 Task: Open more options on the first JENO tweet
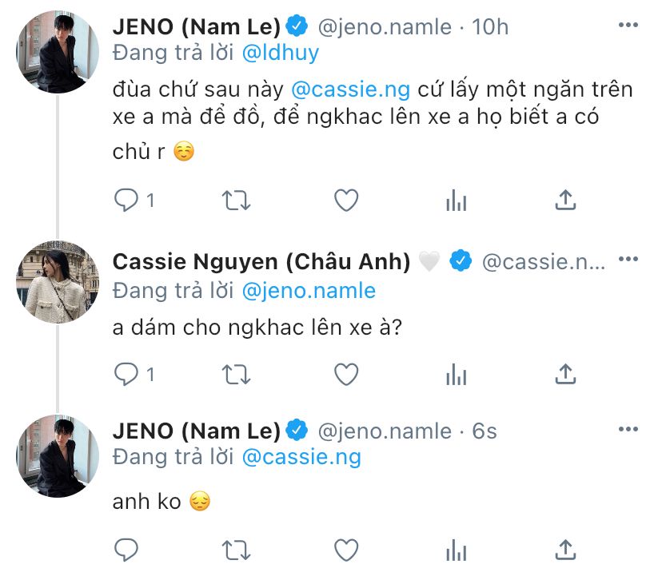click(629, 26)
